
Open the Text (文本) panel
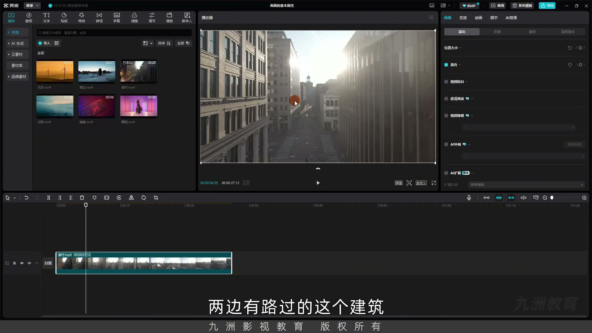click(x=47, y=18)
